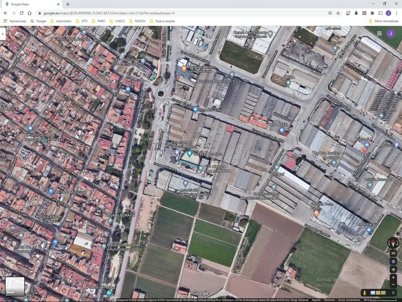Click the cast media icon in toolbar
402x302 pixels.
pyautogui.click(x=380, y=13)
